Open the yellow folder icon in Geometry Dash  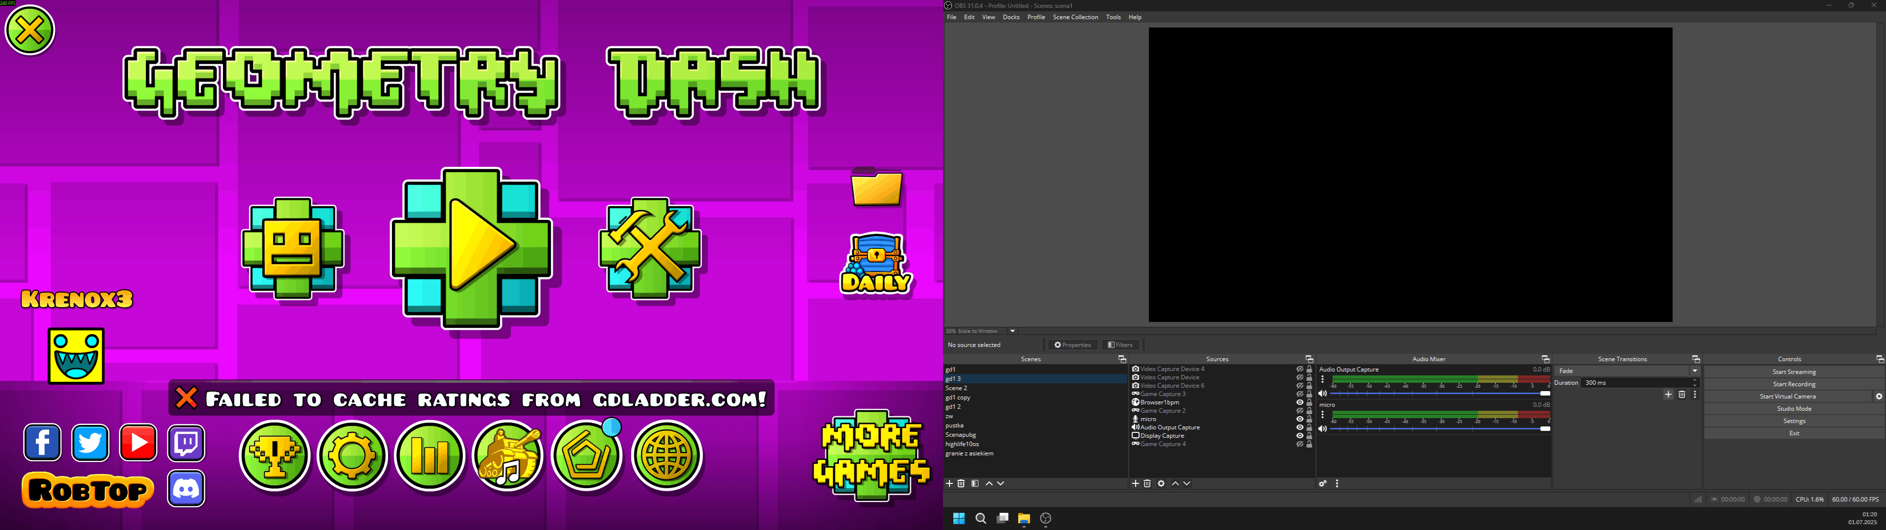coord(876,187)
